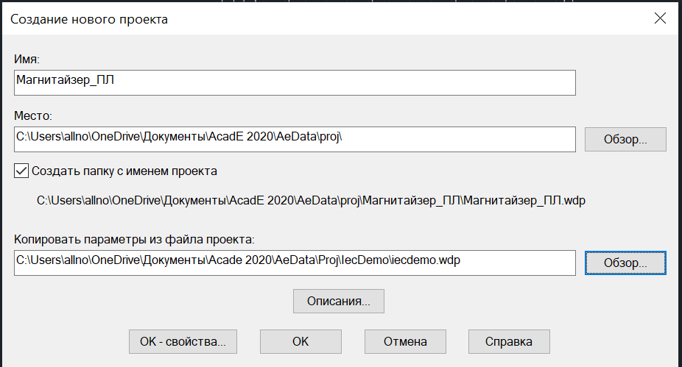Click the Копировать параметры из файла проекта label
The width and height of the screenshot is (682, 367).
point(134,239)
